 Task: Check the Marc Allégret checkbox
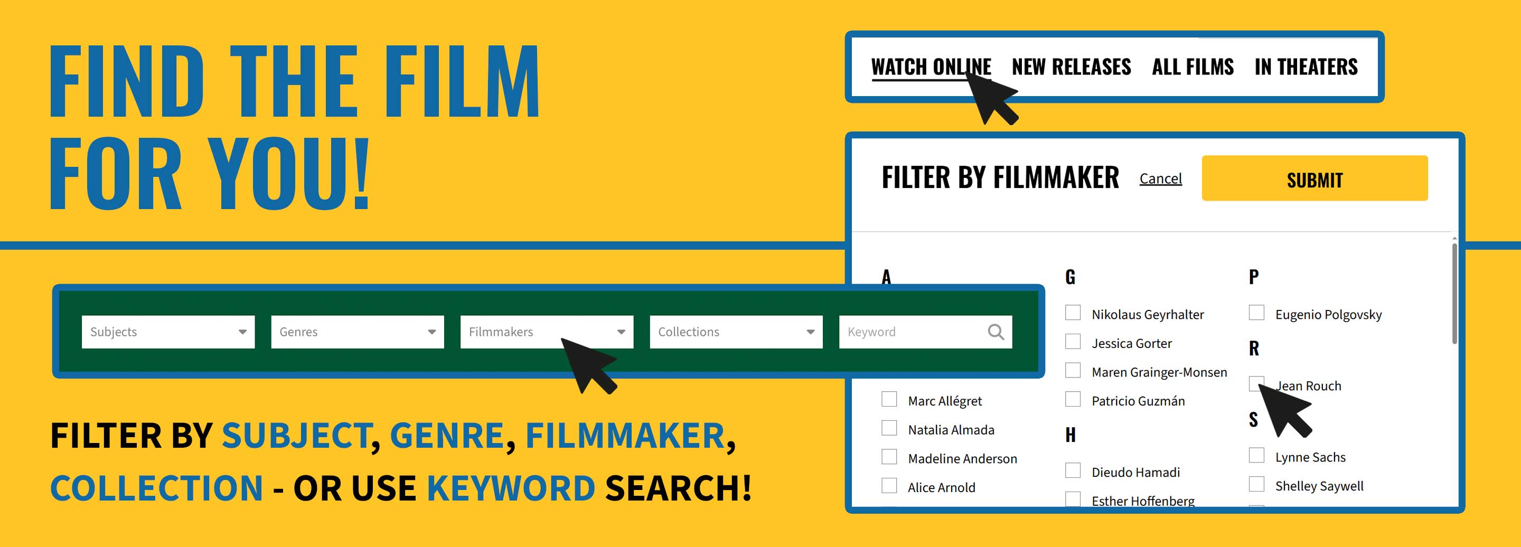889,400
